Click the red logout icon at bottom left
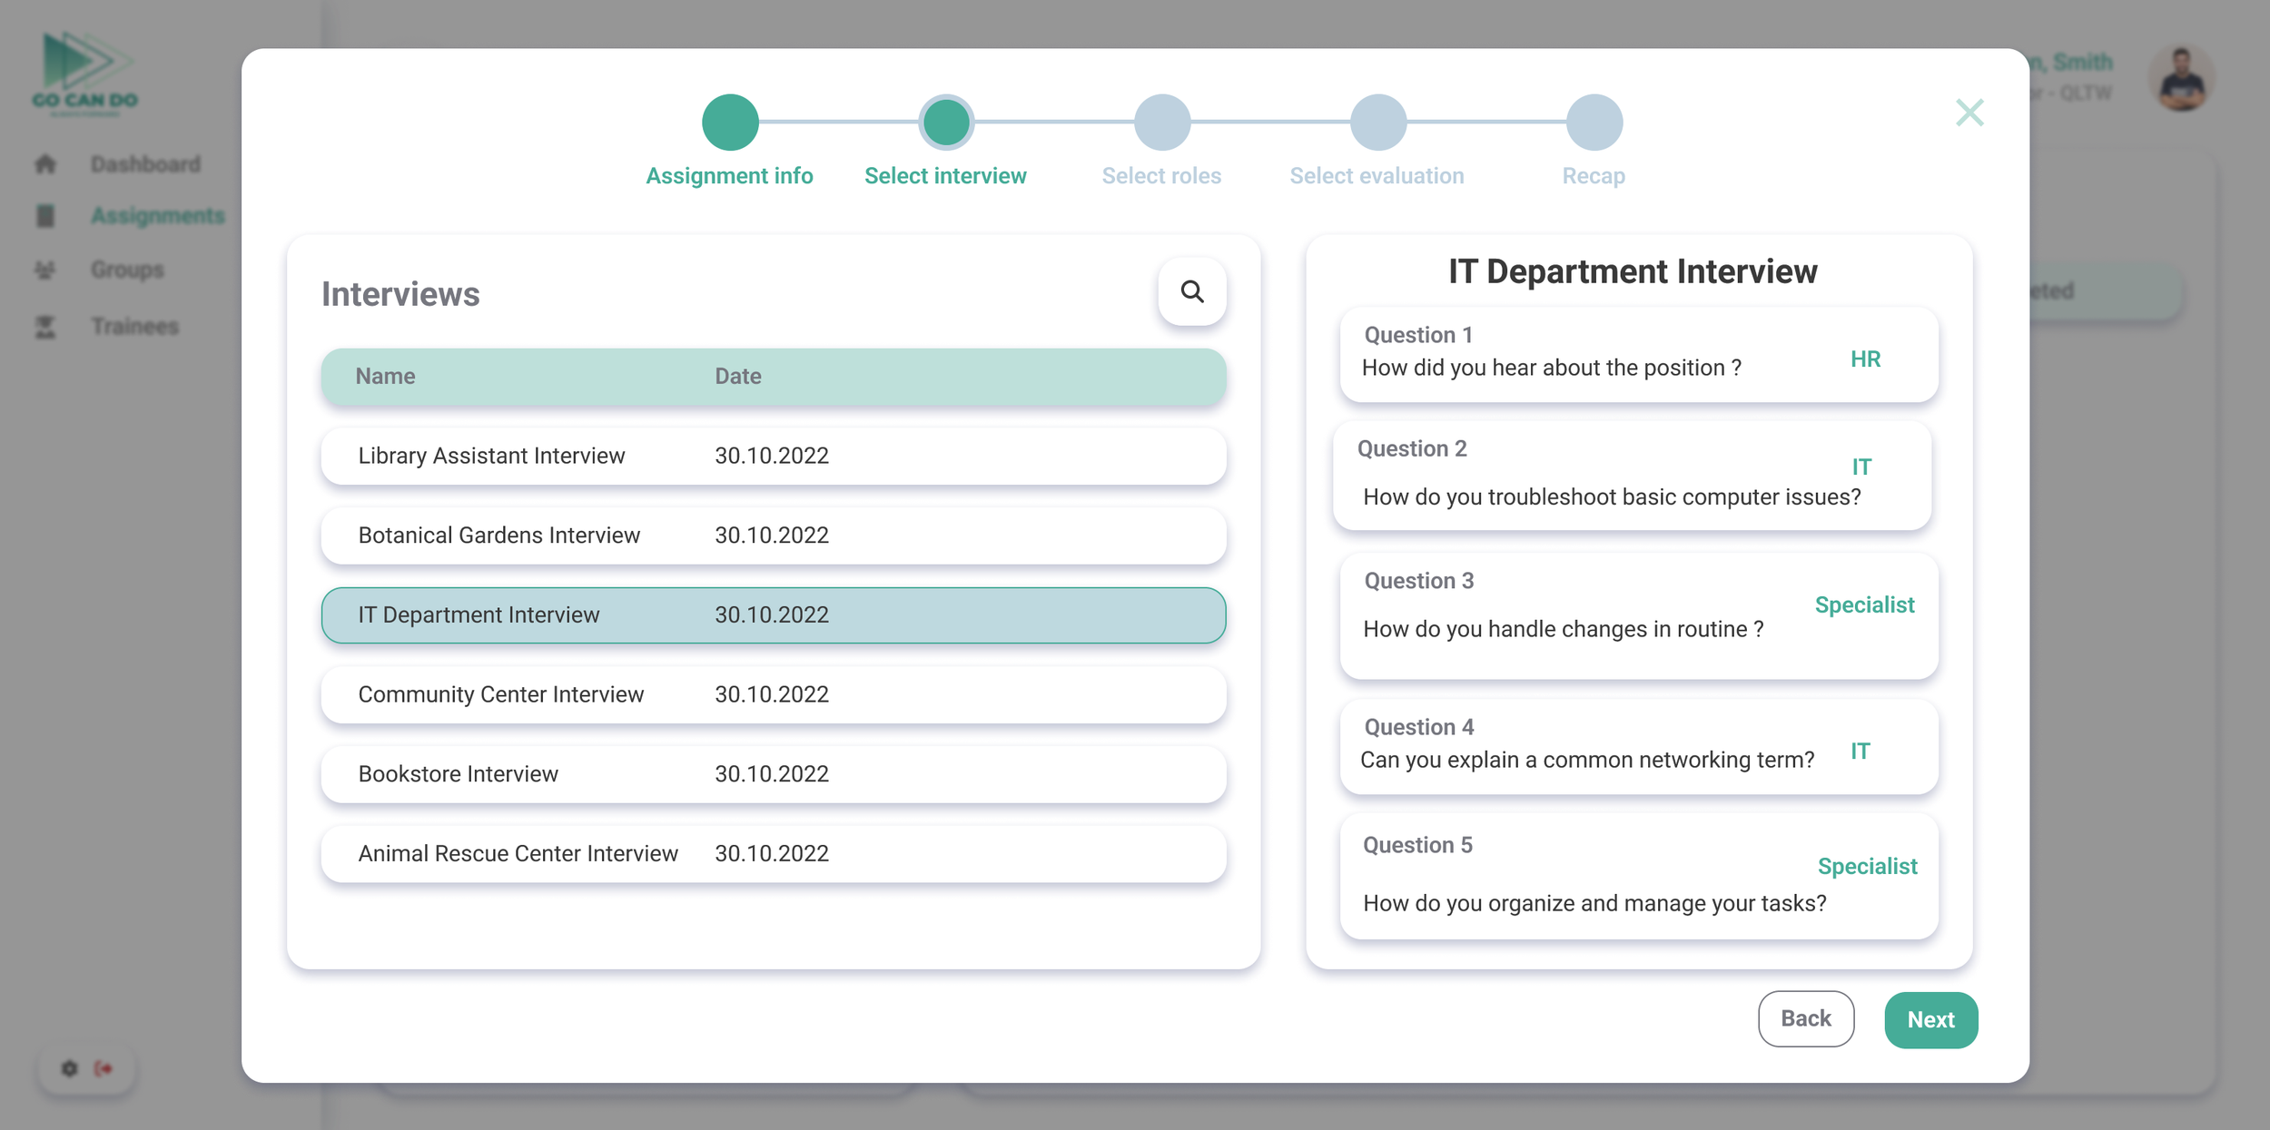Screen dimensions: 2270x1130 click(x=104, y=1068)
